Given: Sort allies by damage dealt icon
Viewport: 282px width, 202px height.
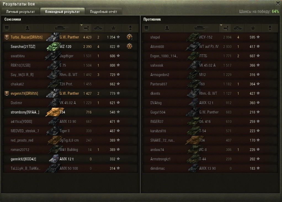Looking at the screenshot, I should click(86, 28).
